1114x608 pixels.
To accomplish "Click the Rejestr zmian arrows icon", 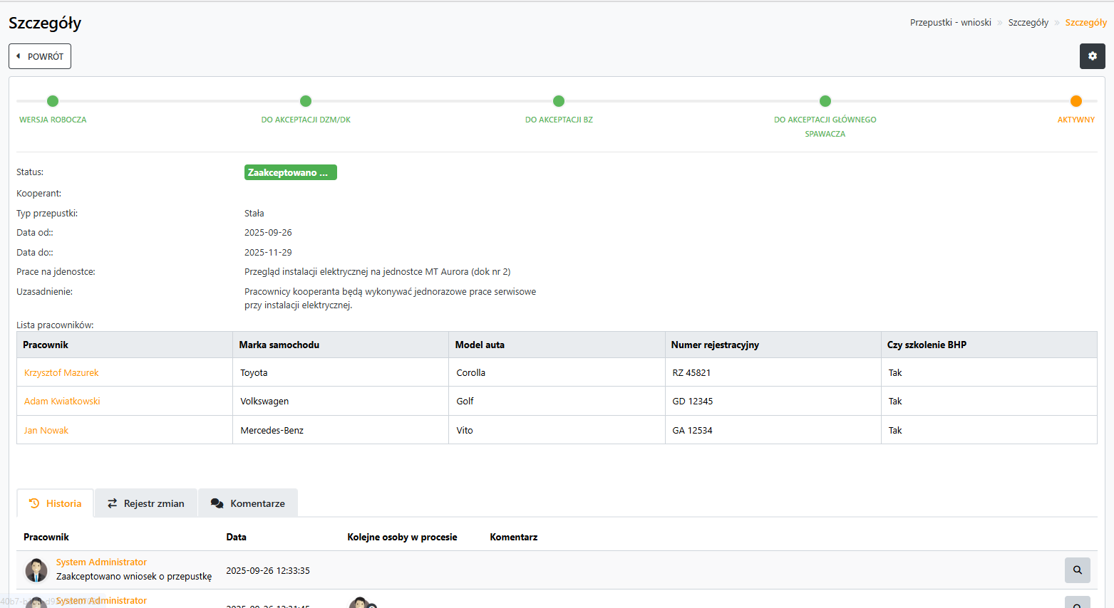I will point(113,503).
